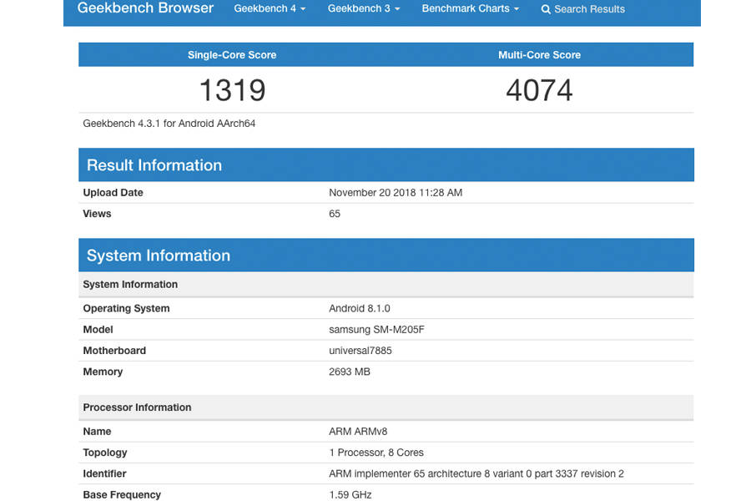Open the Geekbench Browser home logo

(x=144, y=8)
